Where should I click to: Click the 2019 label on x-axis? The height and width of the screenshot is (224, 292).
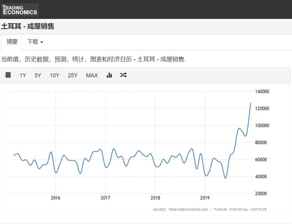205,198
